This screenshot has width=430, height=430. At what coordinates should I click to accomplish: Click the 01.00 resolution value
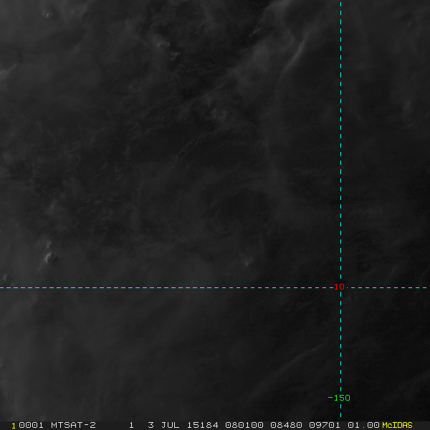pos(363,425)
